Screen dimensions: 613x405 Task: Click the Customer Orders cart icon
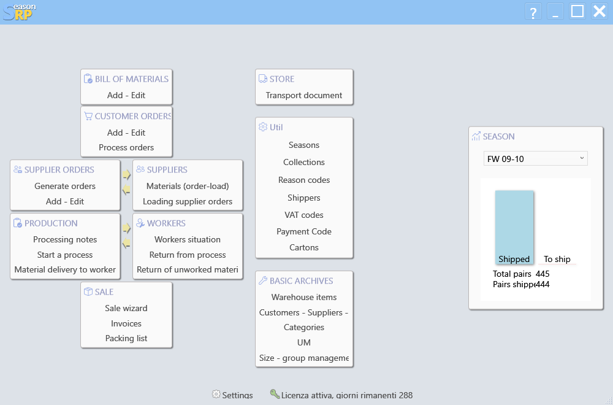tap(88, 116)
